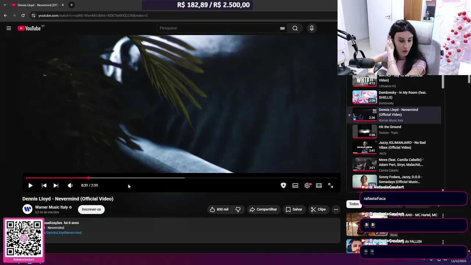471x265 pixels.
Task: Save the video with Salvar
Action: pyautogui.click(x=294, y=209)
